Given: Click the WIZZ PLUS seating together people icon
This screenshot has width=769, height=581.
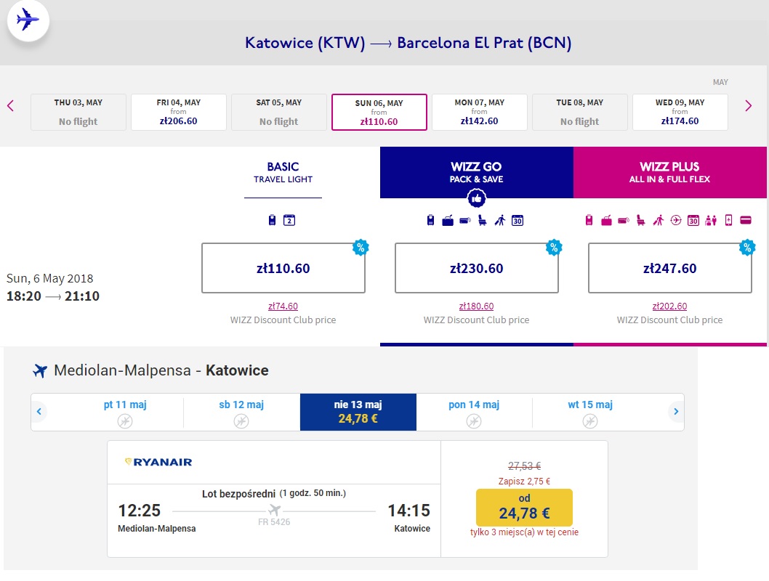Looking at the screenshot, I should [711, 221].
